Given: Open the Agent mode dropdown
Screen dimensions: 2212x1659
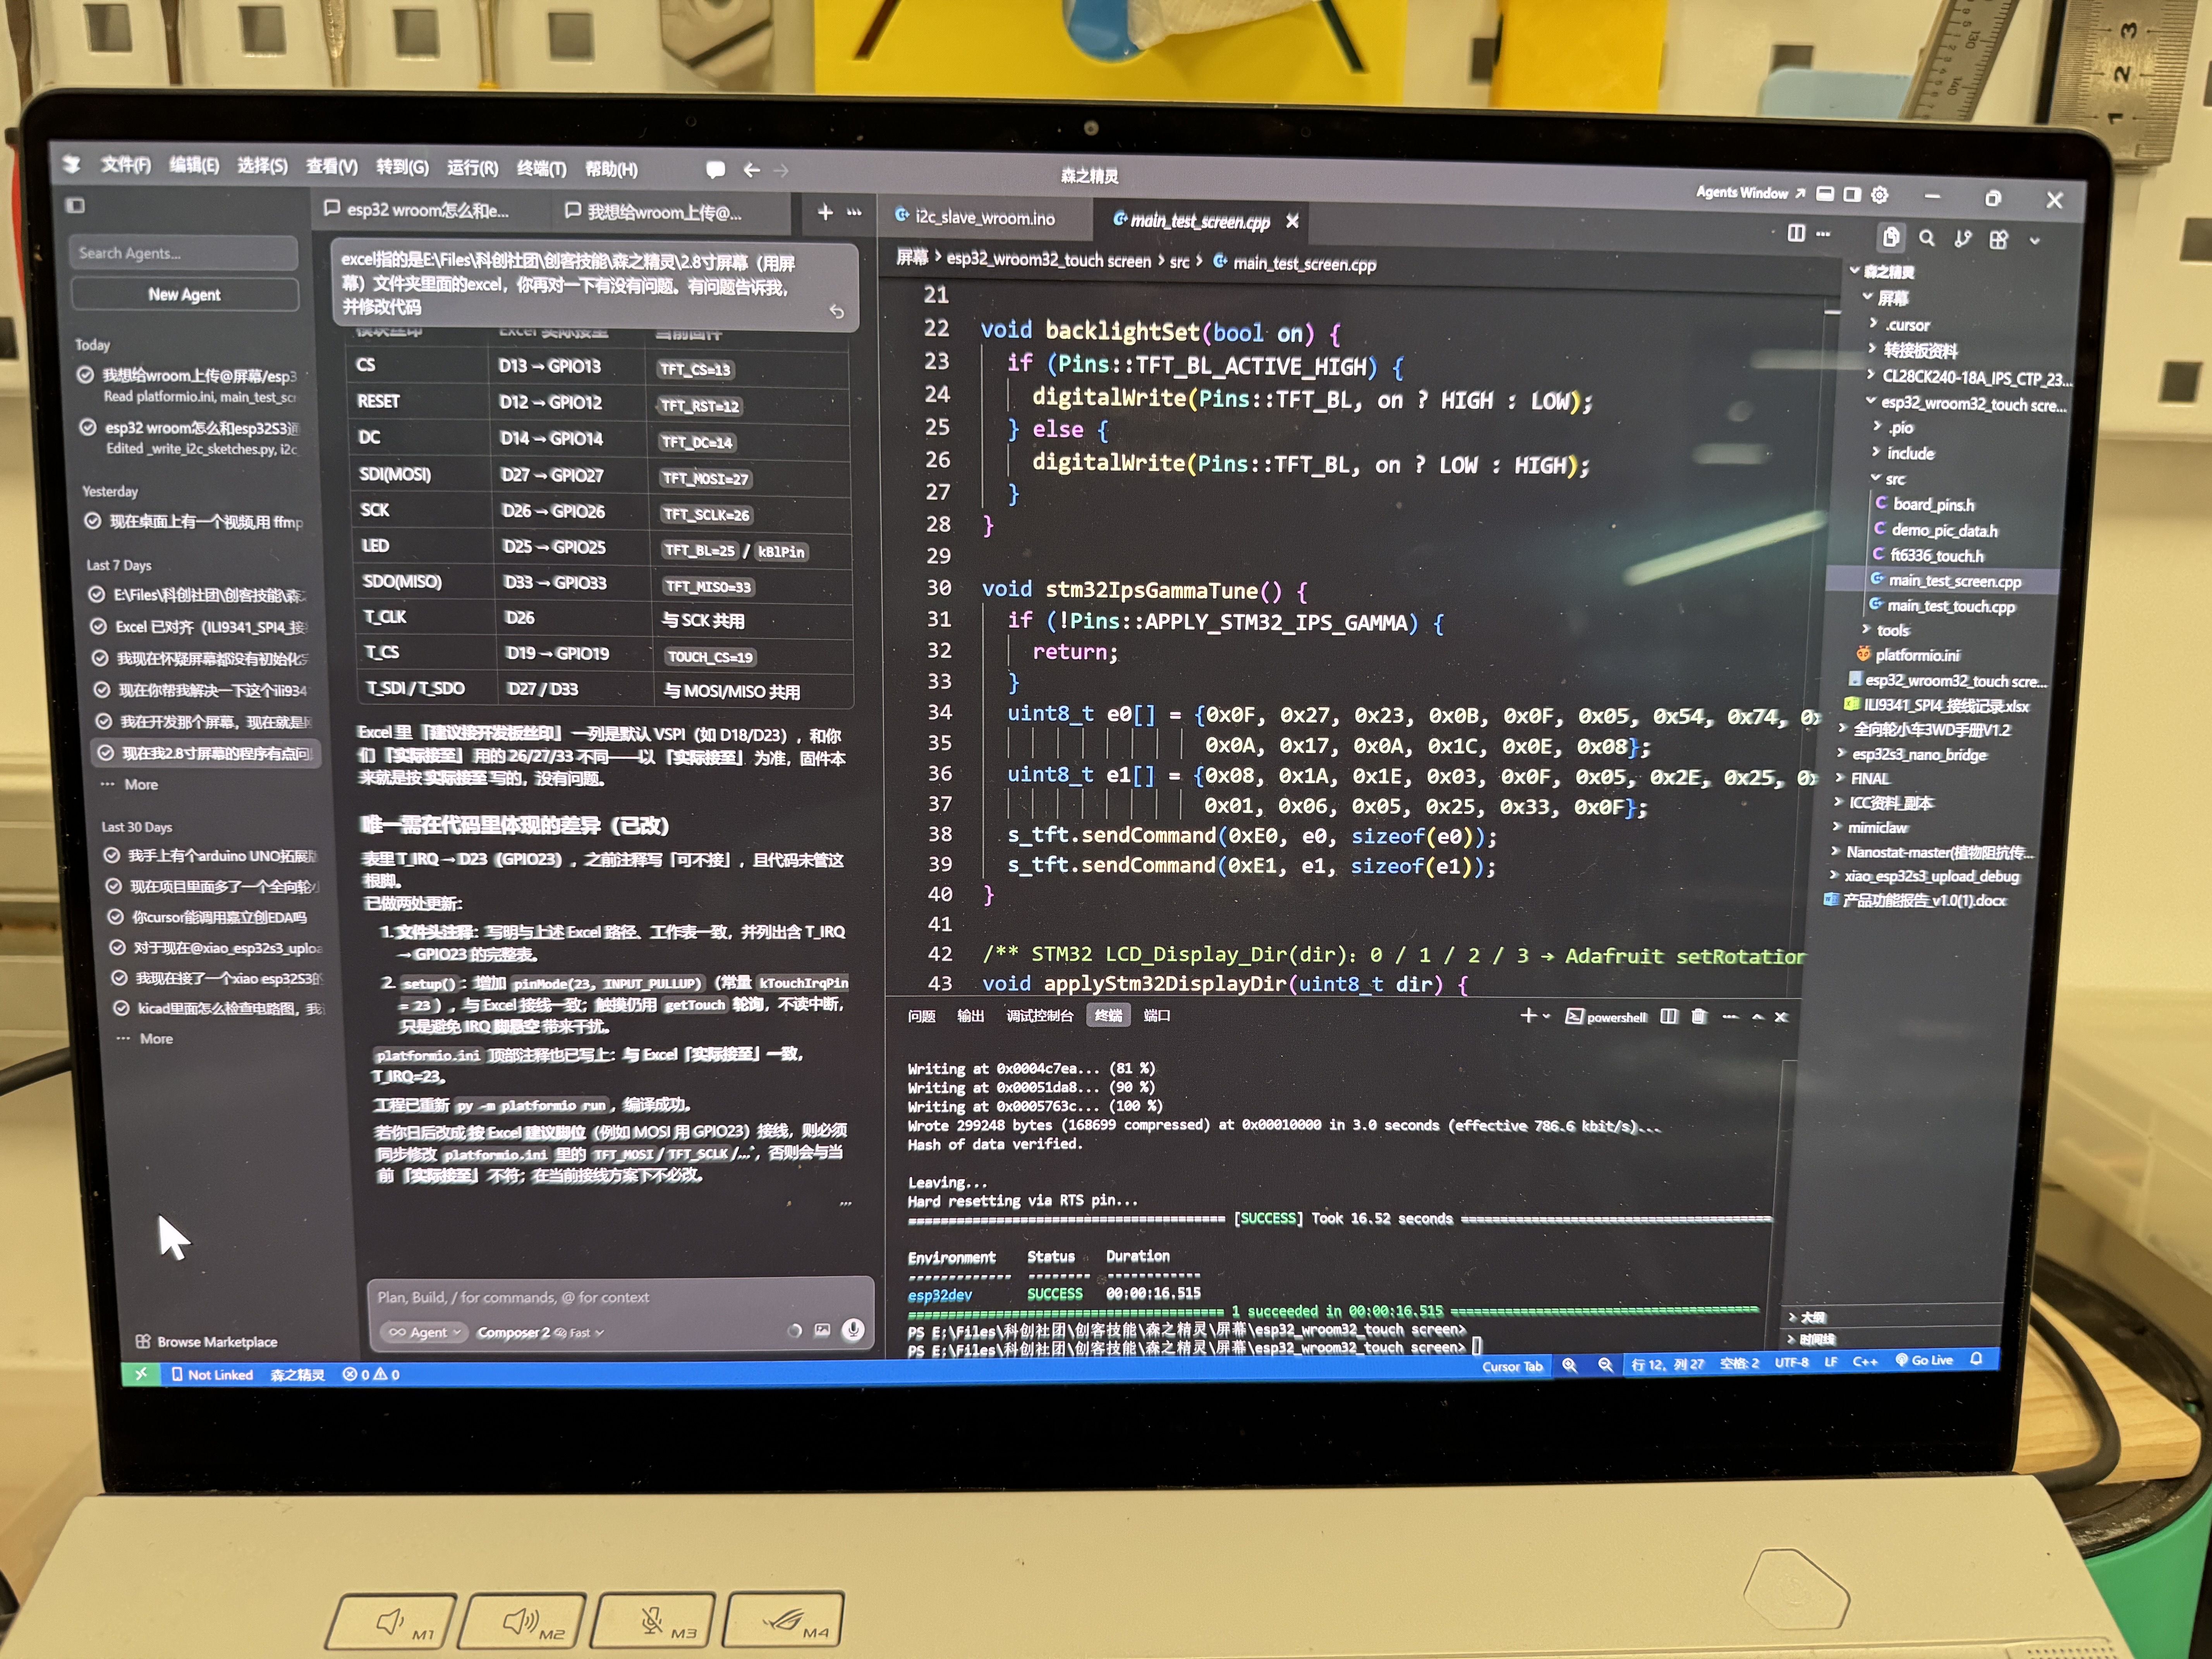Looking at the screenshot, I should pyautogui.click(x=425, y=1332).
